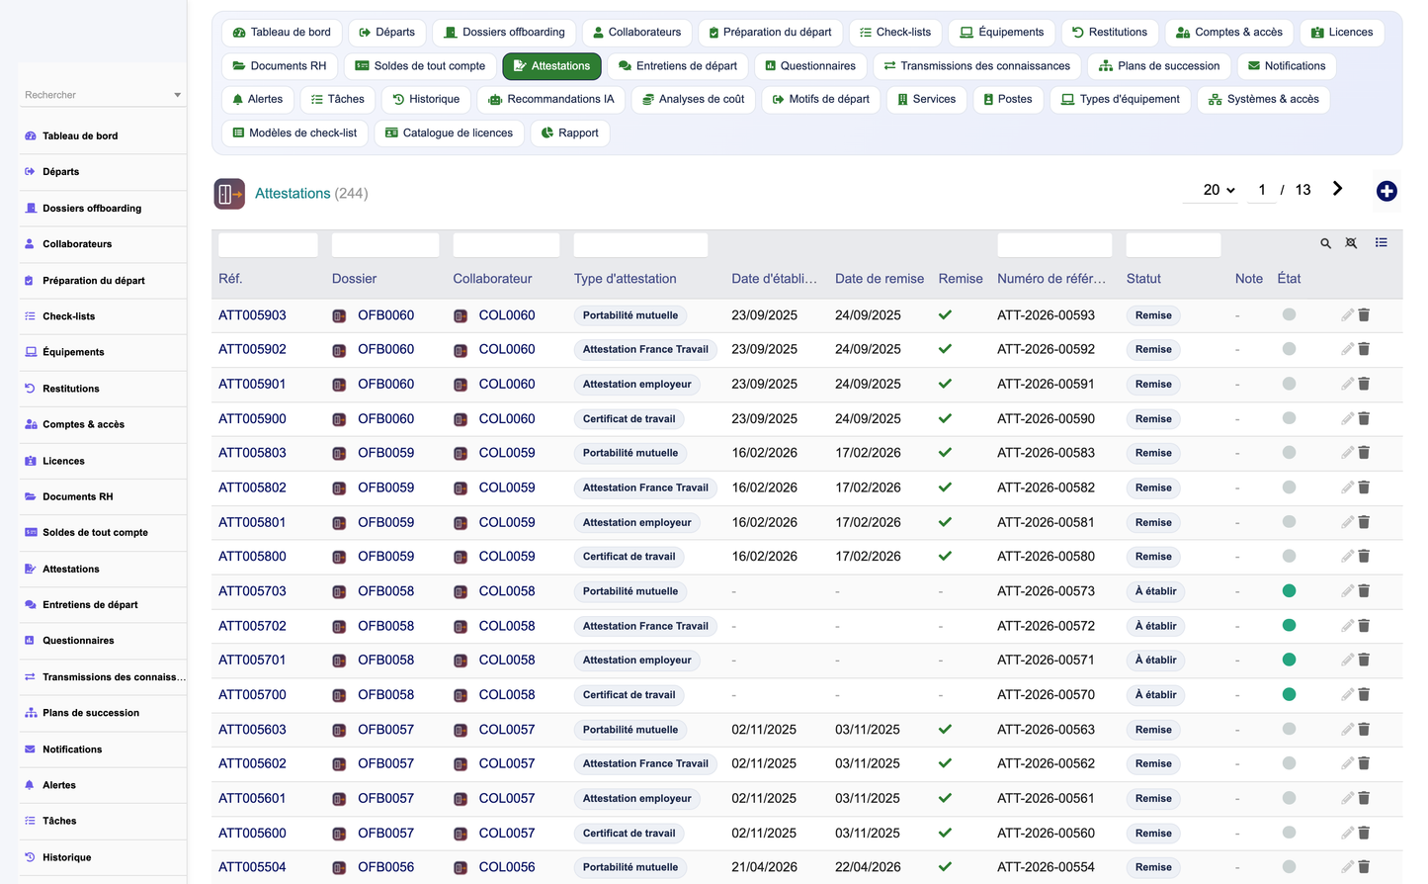The width and height of the screenshot is (1428, 884).
Task: Open the 20 rows per page dropdown
Action: [x=1218, y=190]
